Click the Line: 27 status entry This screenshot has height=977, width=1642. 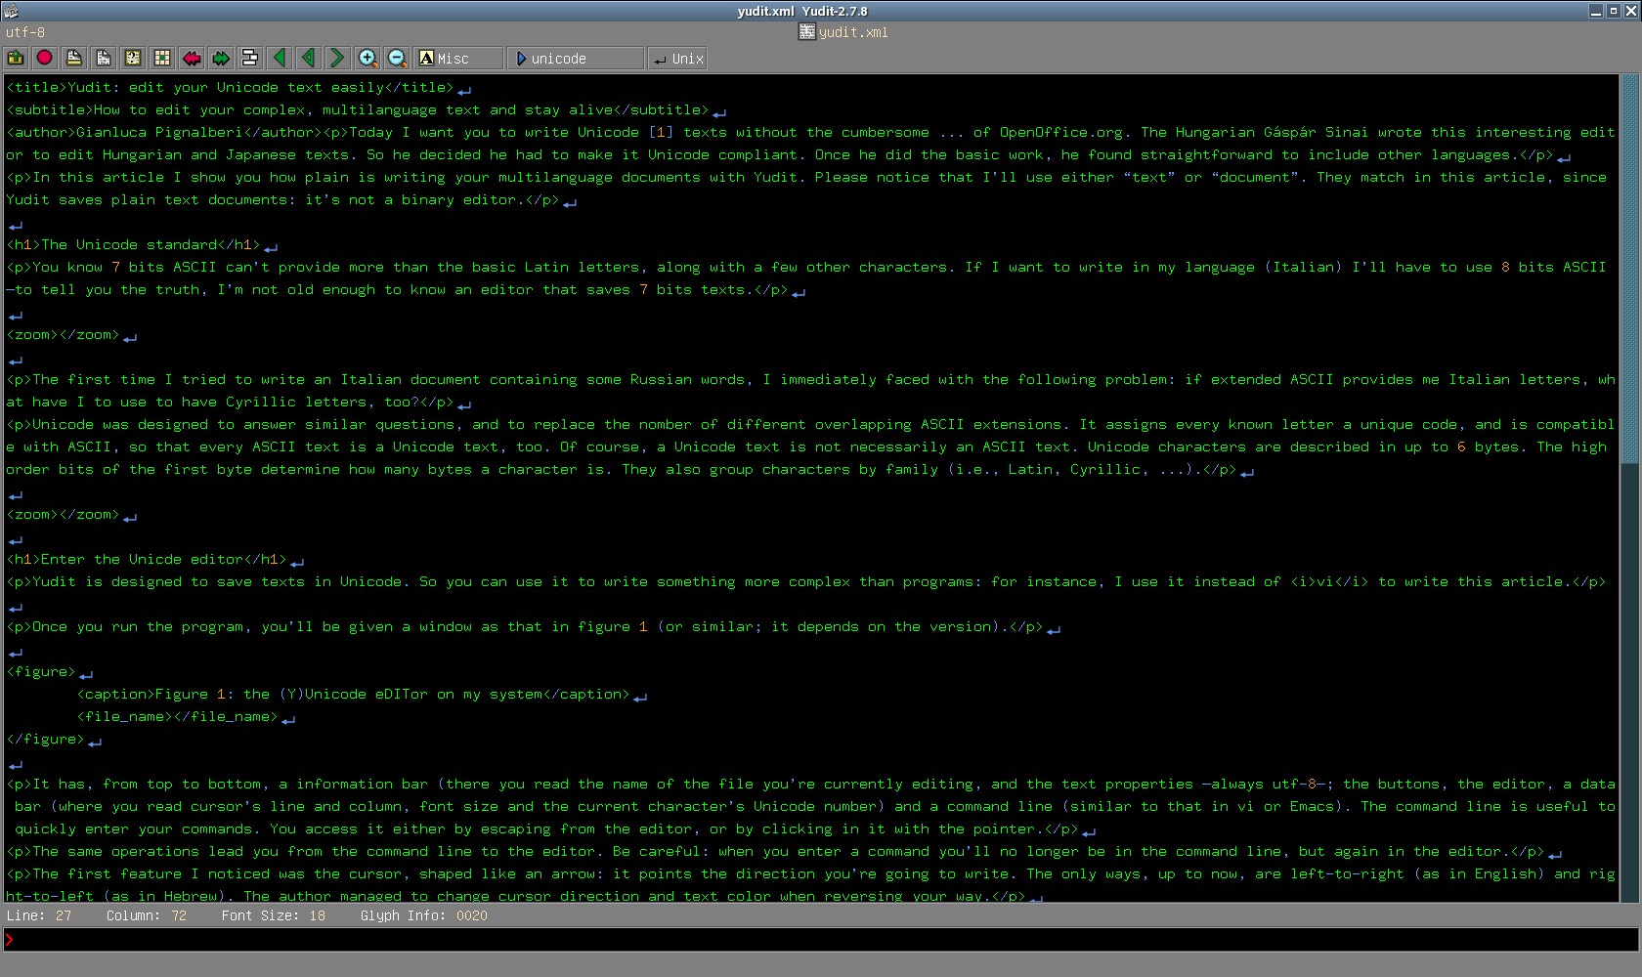tap(39, 915)
